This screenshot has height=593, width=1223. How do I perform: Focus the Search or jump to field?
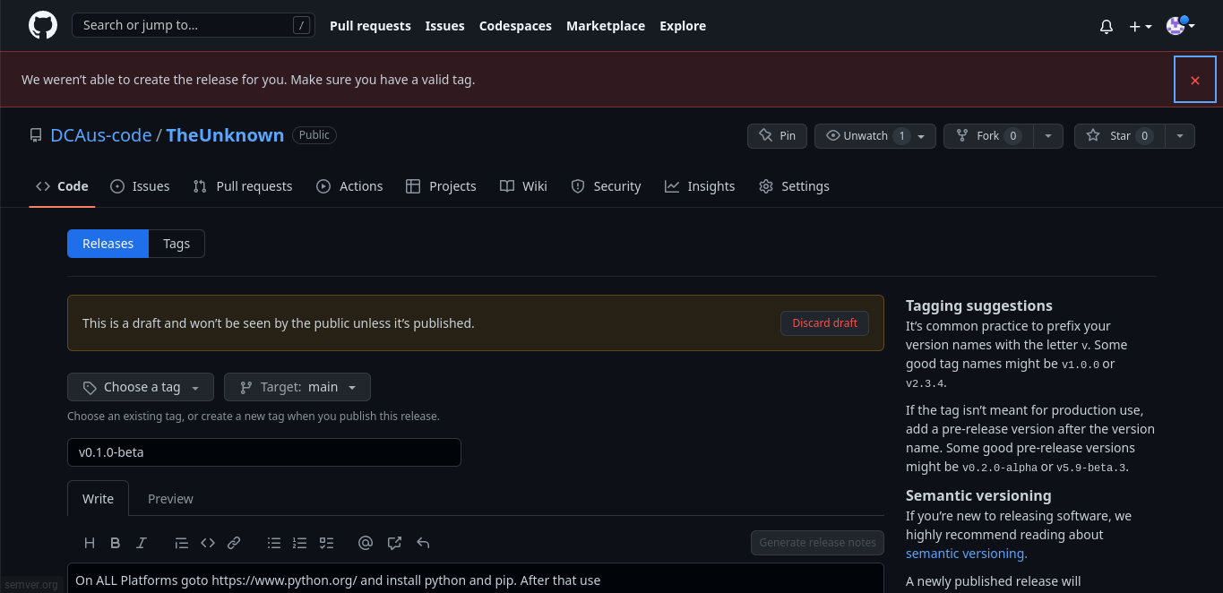point(194,25)
